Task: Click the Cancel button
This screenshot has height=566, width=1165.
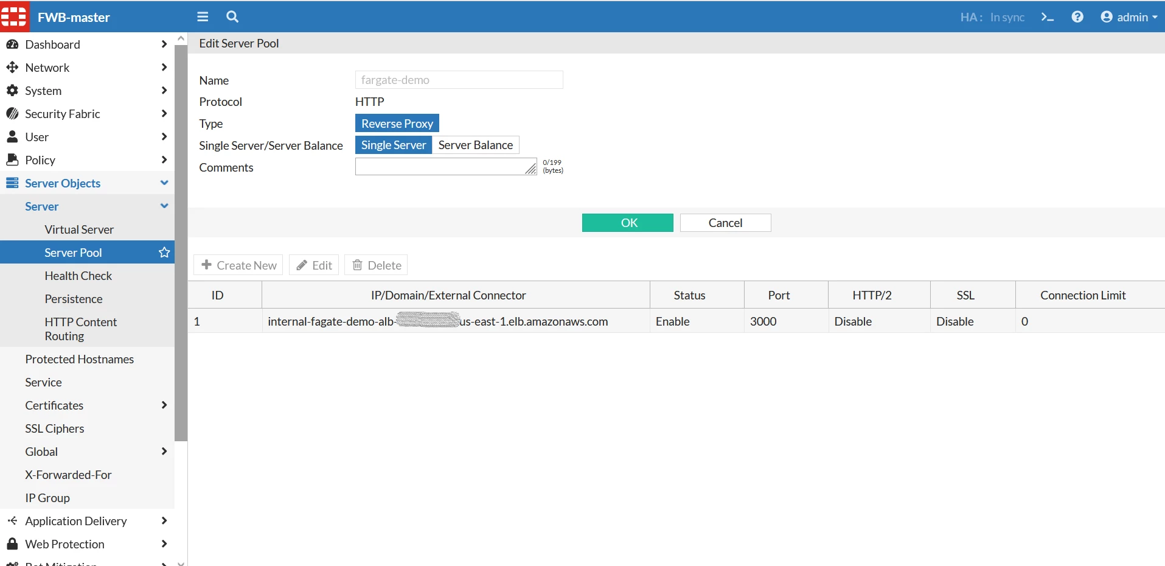Action: click(726, 223)
